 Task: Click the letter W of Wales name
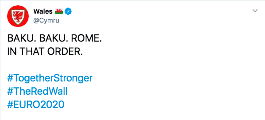(36, 11)
